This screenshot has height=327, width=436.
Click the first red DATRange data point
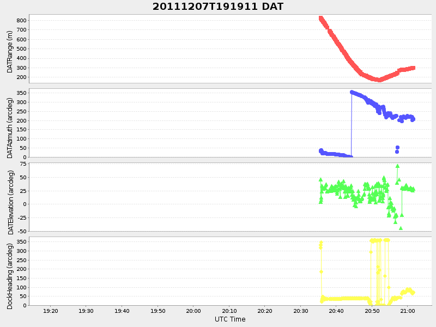(x=320, y=18)
